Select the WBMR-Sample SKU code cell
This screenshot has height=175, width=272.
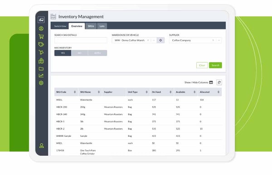63,136
